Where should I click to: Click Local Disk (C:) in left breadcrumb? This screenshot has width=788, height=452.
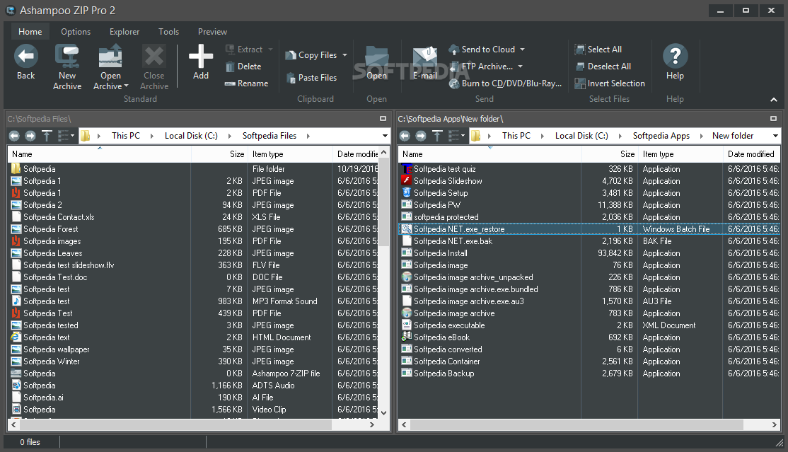(191, 136)
